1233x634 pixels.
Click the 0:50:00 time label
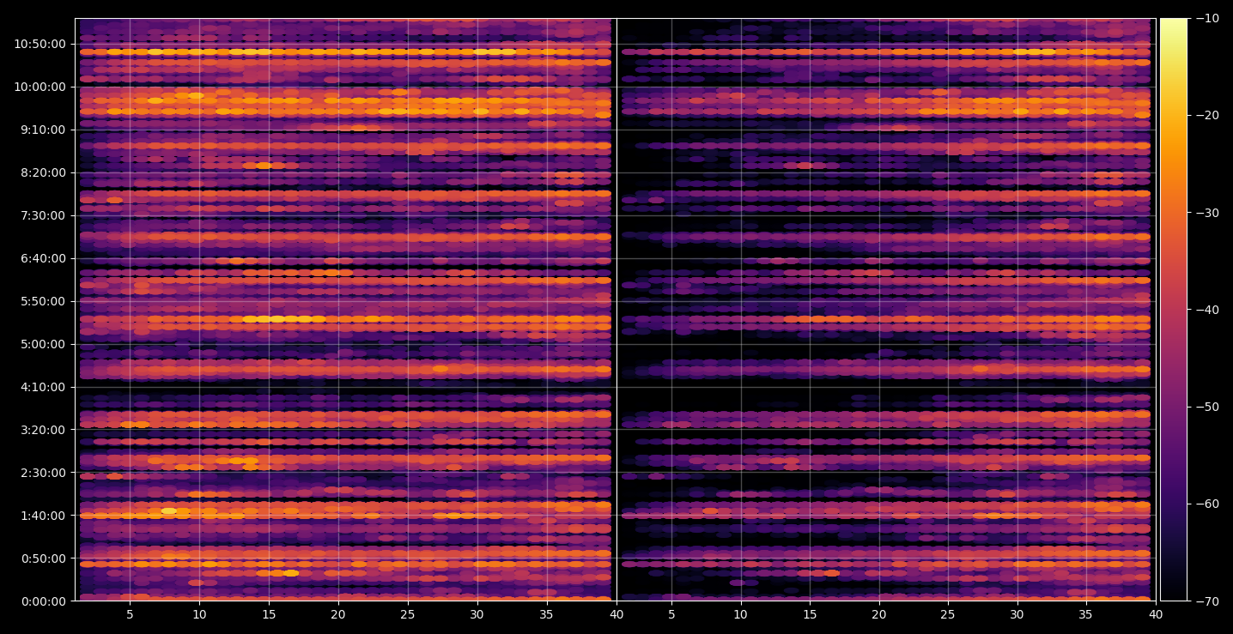[43, 559]
